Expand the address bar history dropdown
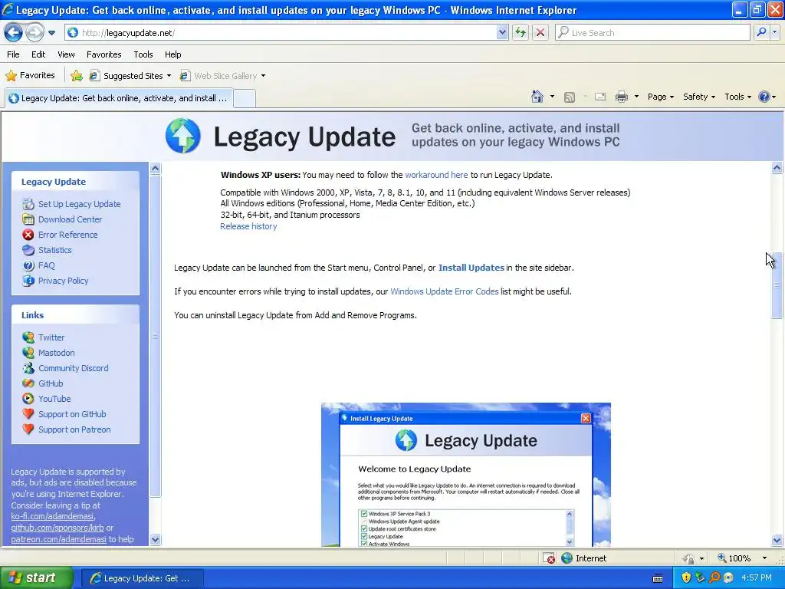 502,32
